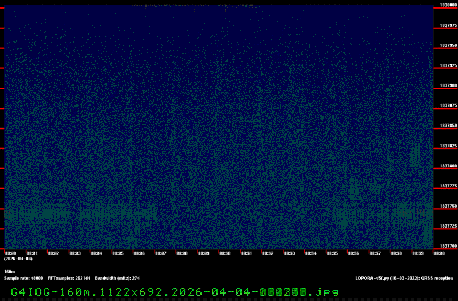Click the 1837750 frequency label
Screen dimensions: 458x301
(x=448, y=206)
